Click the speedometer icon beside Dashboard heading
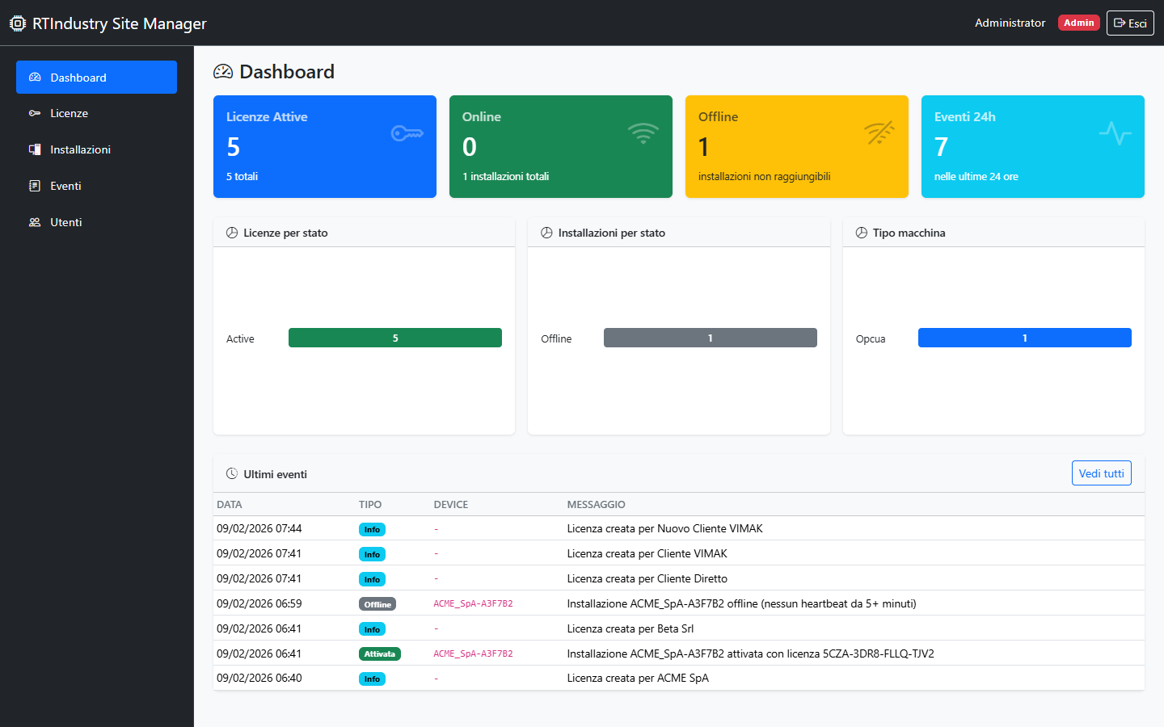 click(223, 72)
